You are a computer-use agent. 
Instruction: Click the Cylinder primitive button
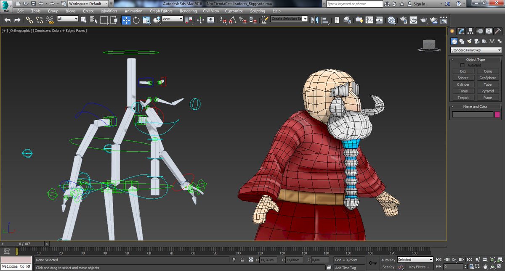[x=463, y=84]
